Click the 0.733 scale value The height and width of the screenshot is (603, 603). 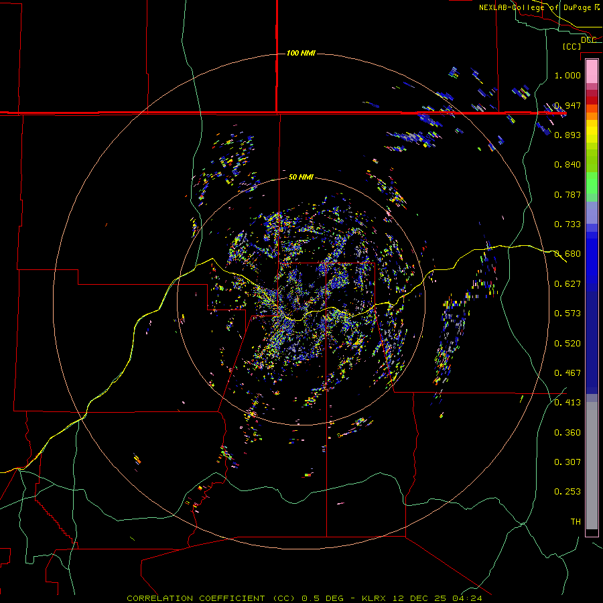[x=567, y=224]
